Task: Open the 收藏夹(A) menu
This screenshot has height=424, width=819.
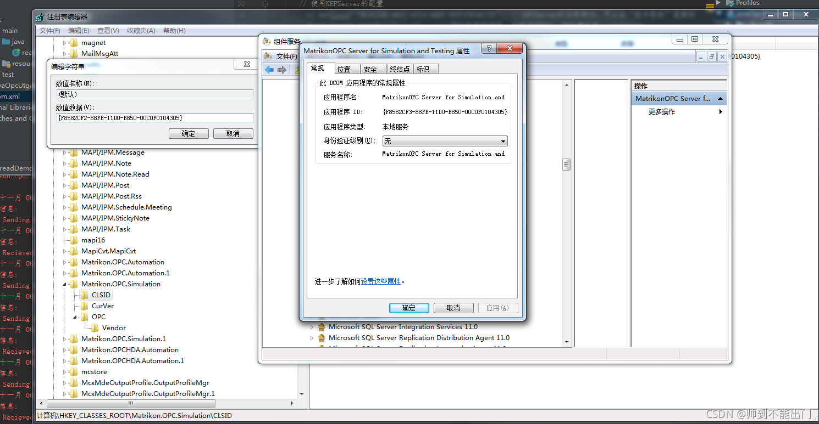Action: pyautogui.click(x=141, y=31)
